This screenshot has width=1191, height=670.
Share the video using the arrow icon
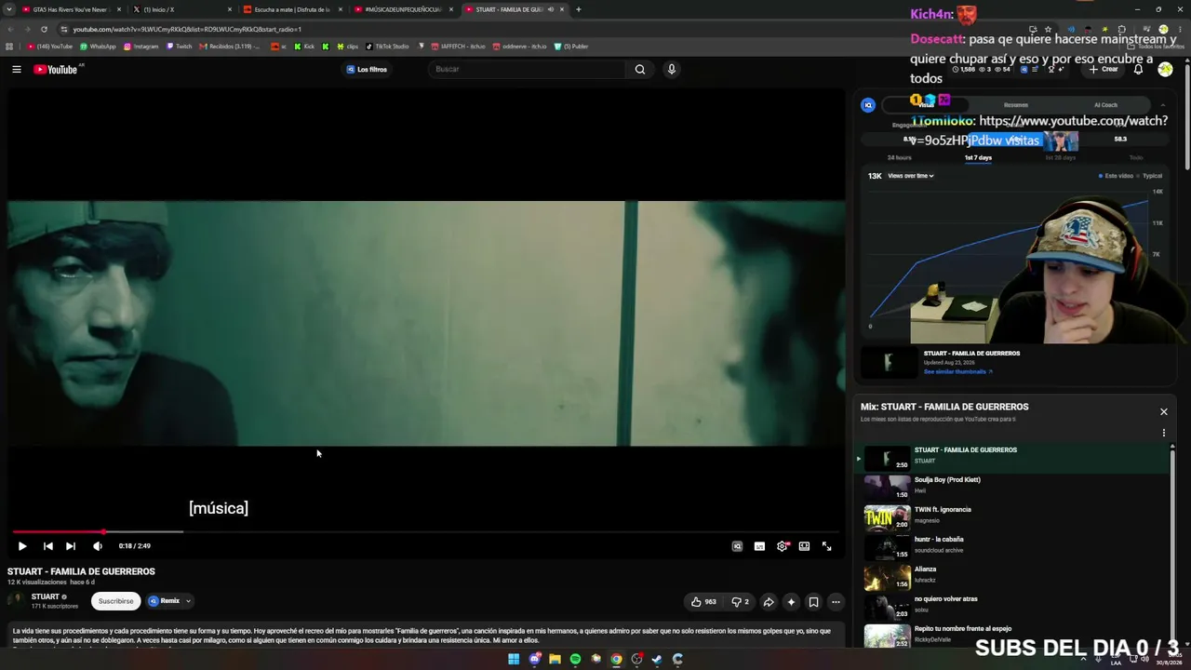(x=769, y=602)
